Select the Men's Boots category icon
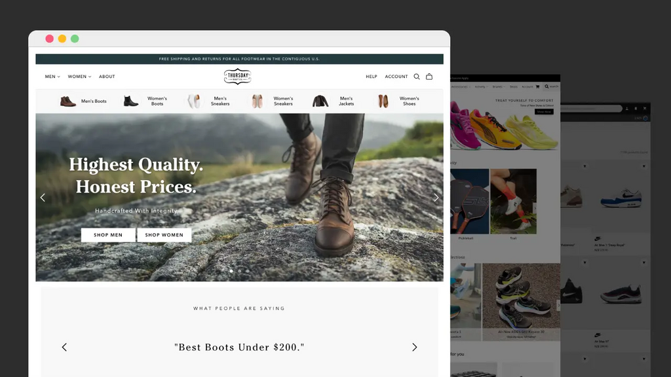The width and height of the screenshot is (671, 377). coord(68,101)
